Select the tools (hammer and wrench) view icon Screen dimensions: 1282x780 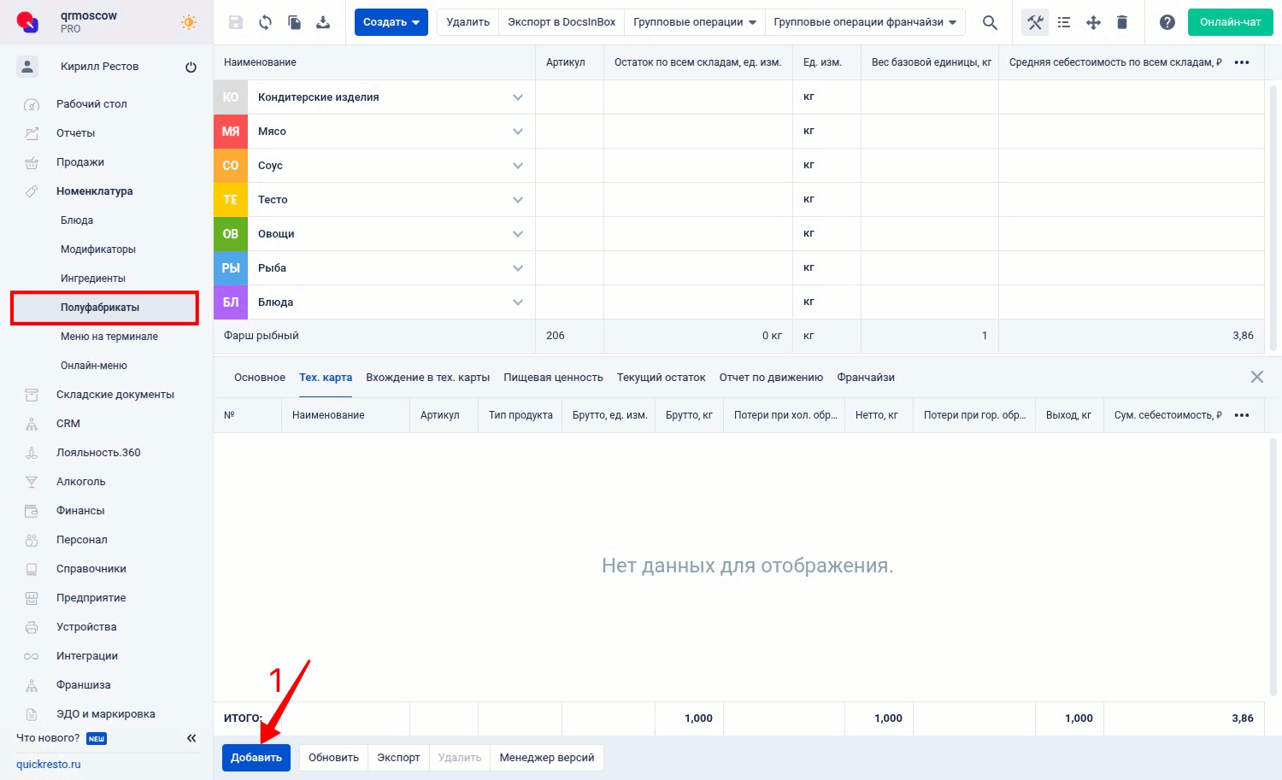(1034, 22)
